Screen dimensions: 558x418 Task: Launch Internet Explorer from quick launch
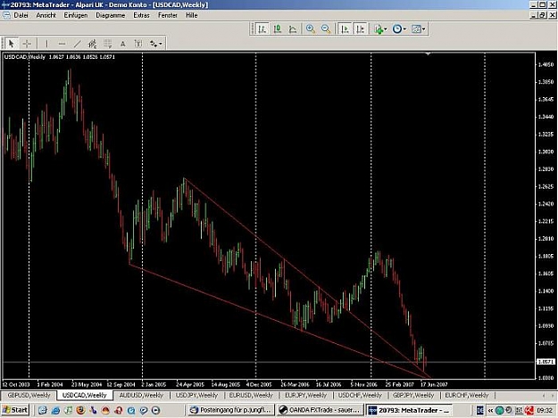[x=55, y=410]
